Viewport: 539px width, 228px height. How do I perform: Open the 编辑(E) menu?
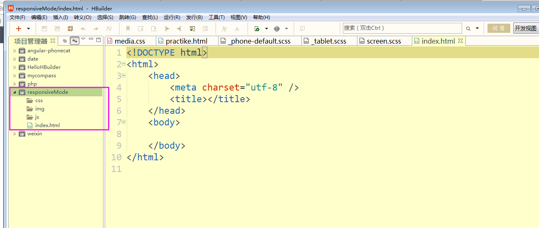(39, 17)
